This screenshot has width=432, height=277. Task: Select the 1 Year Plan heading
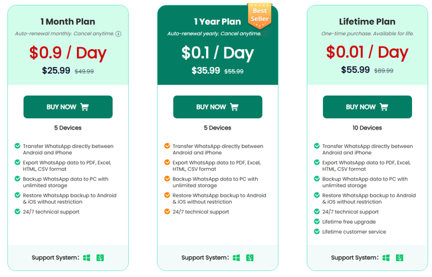(217, 21)
